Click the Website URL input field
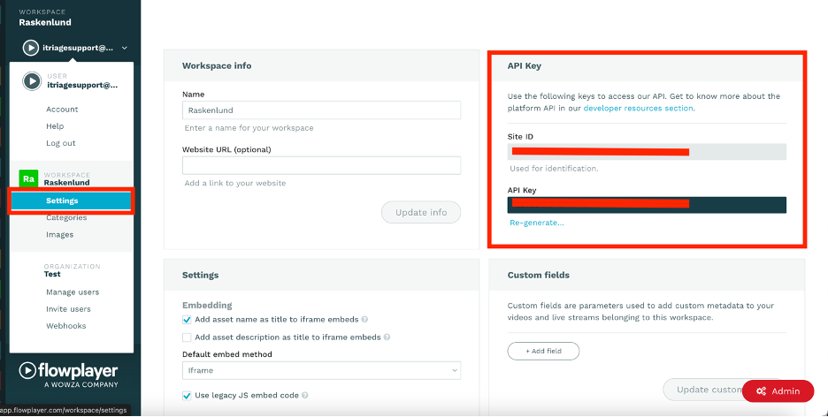828x417 pixels. click(322, 165)
